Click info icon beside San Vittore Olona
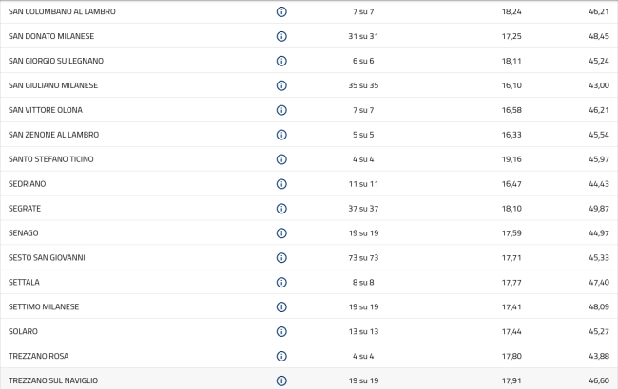This screenshot has width=618, height=389. (x=281, y=110)
